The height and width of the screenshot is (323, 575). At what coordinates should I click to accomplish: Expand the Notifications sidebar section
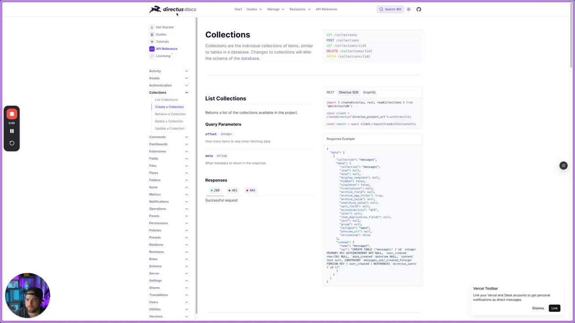point(168,201)
